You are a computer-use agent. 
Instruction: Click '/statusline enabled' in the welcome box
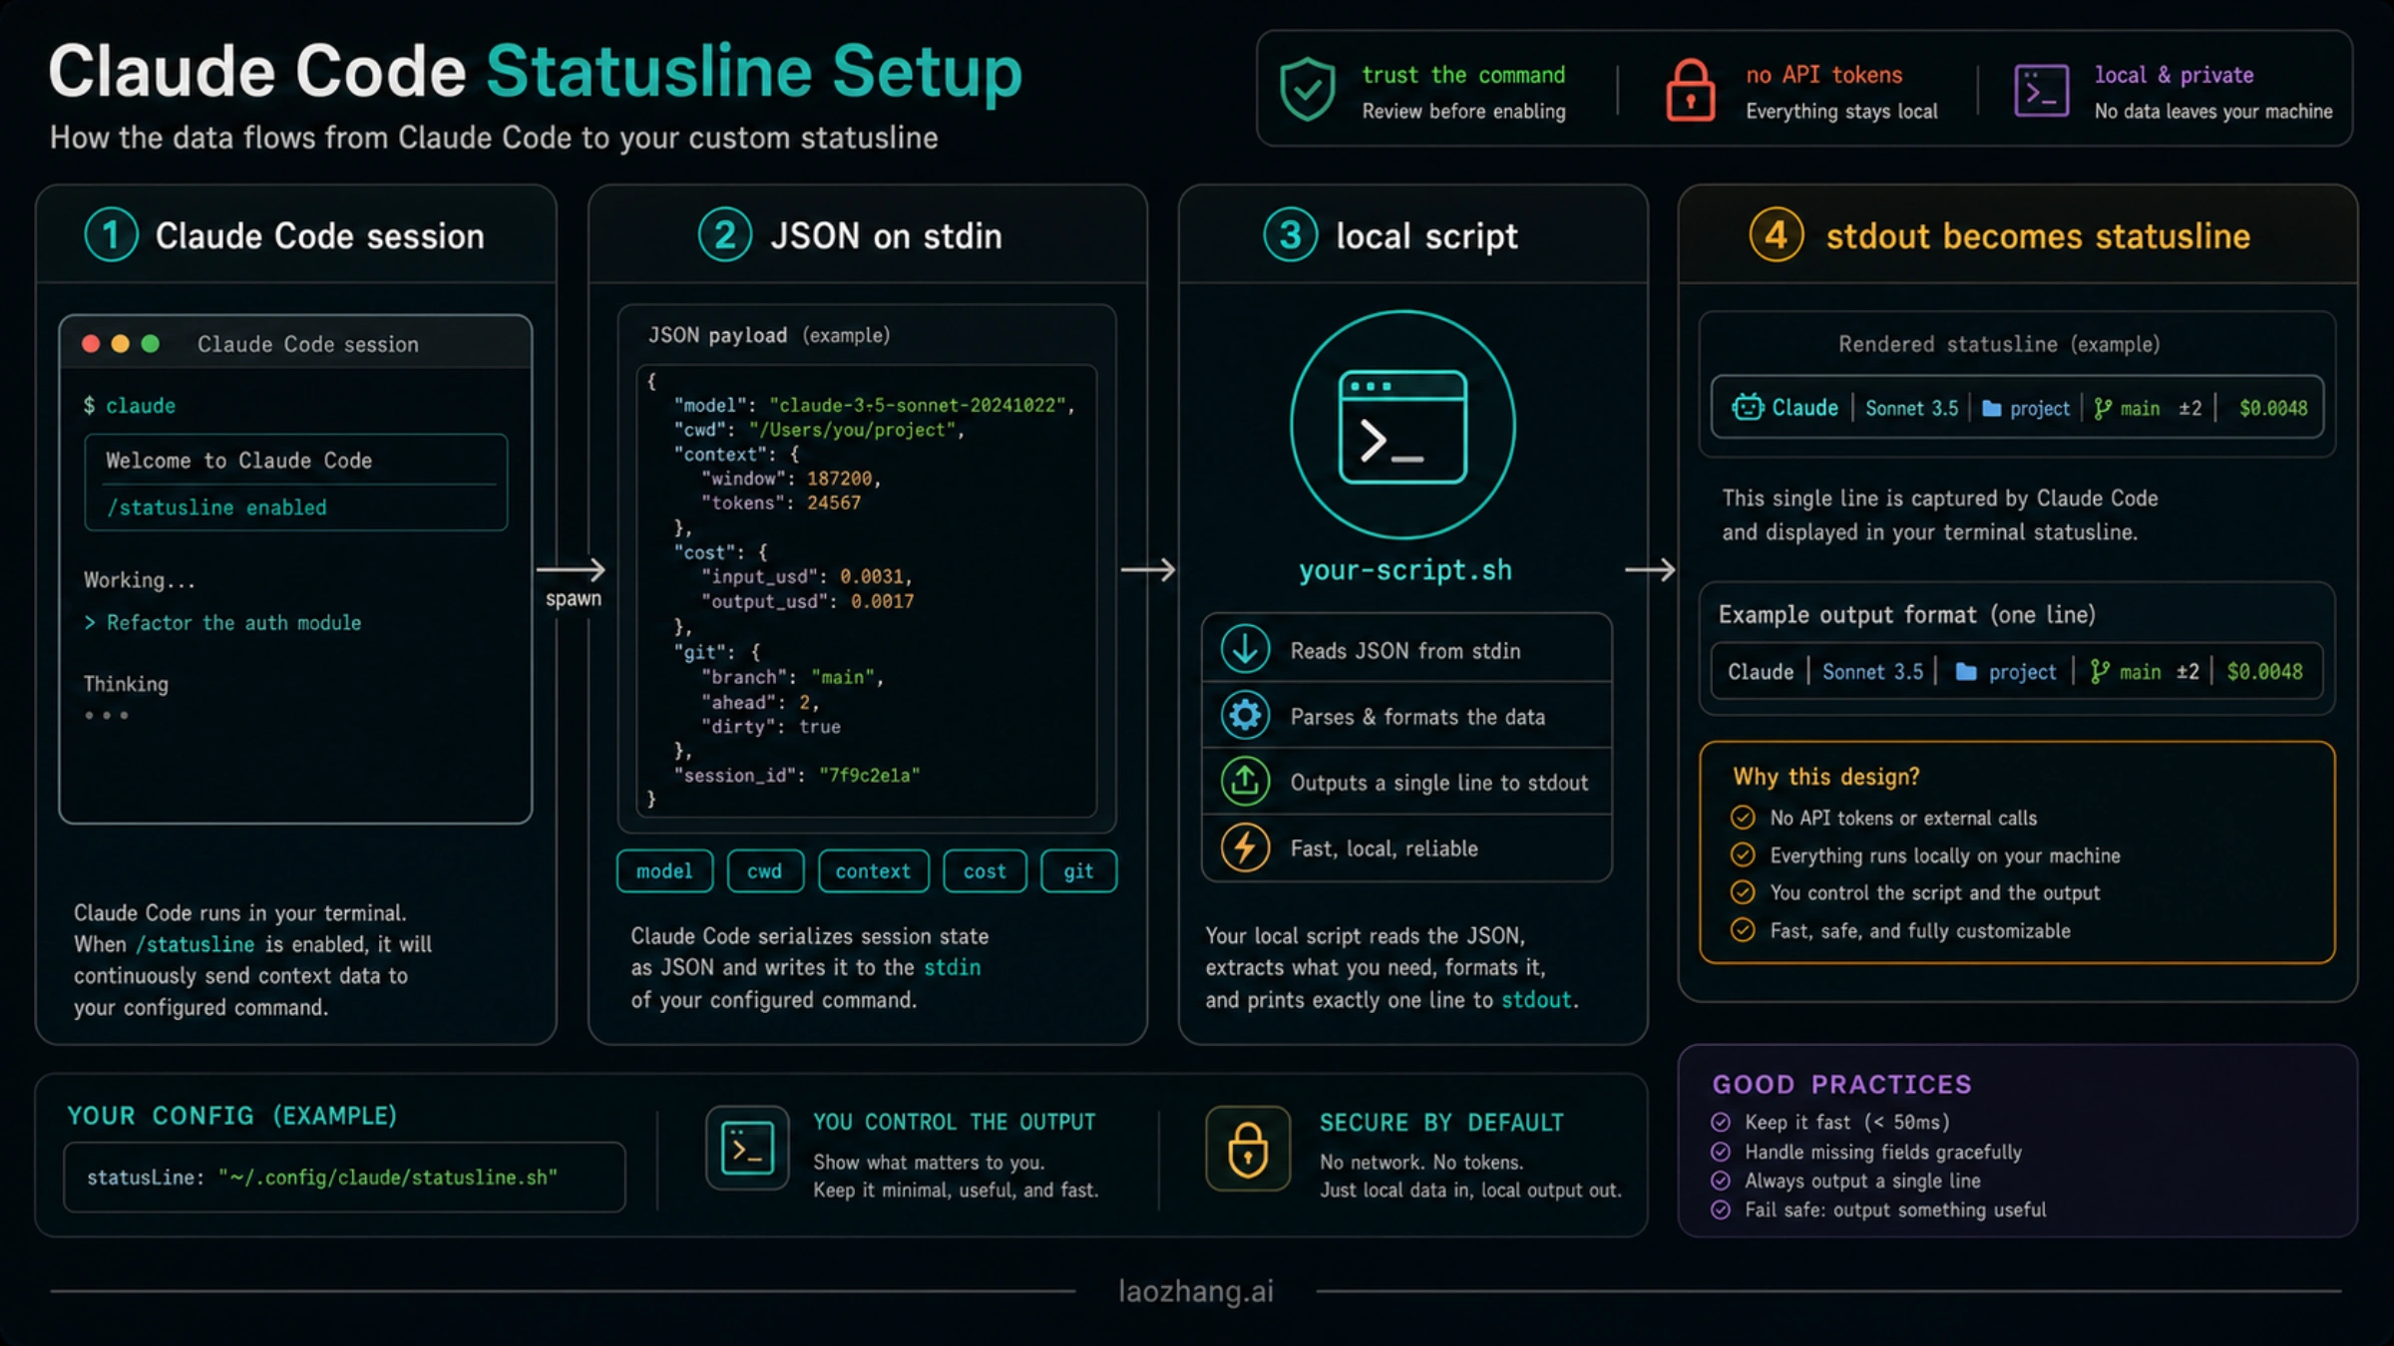pyautogui.click(x=216, y=507)
